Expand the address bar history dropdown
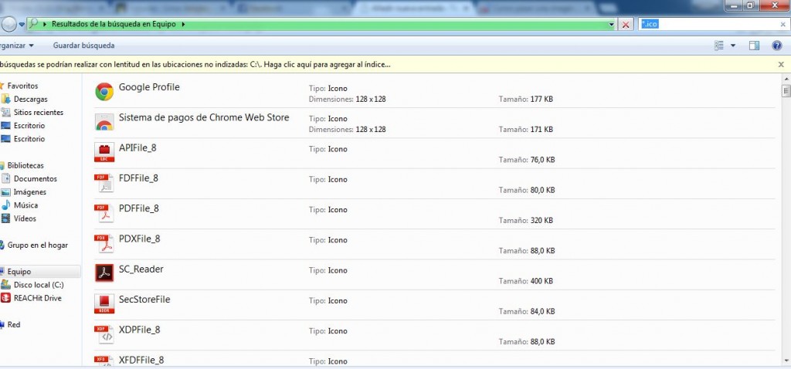 click(612, 25)
